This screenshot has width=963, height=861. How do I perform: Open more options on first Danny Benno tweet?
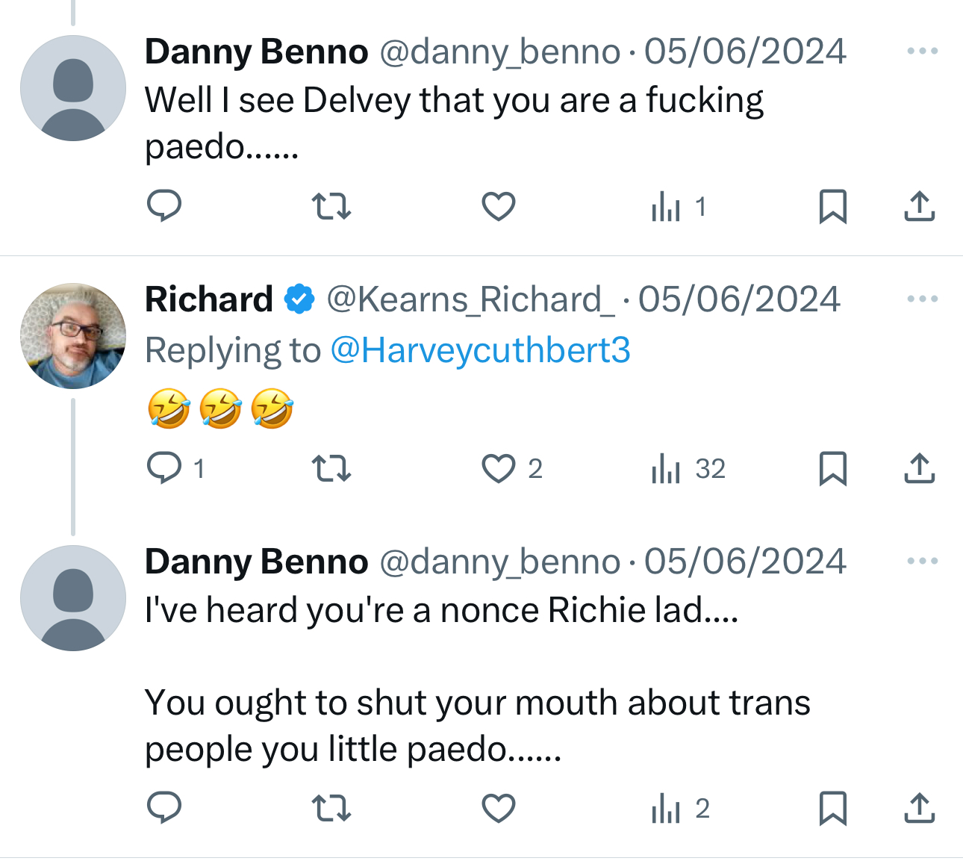pos(922,51)
